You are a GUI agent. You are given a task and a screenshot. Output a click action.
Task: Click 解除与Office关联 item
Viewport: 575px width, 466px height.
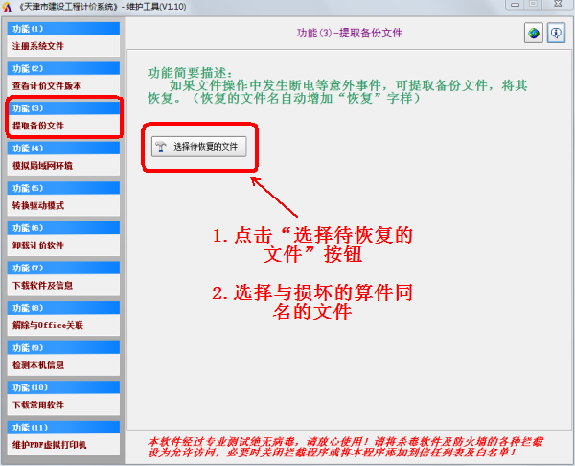(x=62, y=325)
